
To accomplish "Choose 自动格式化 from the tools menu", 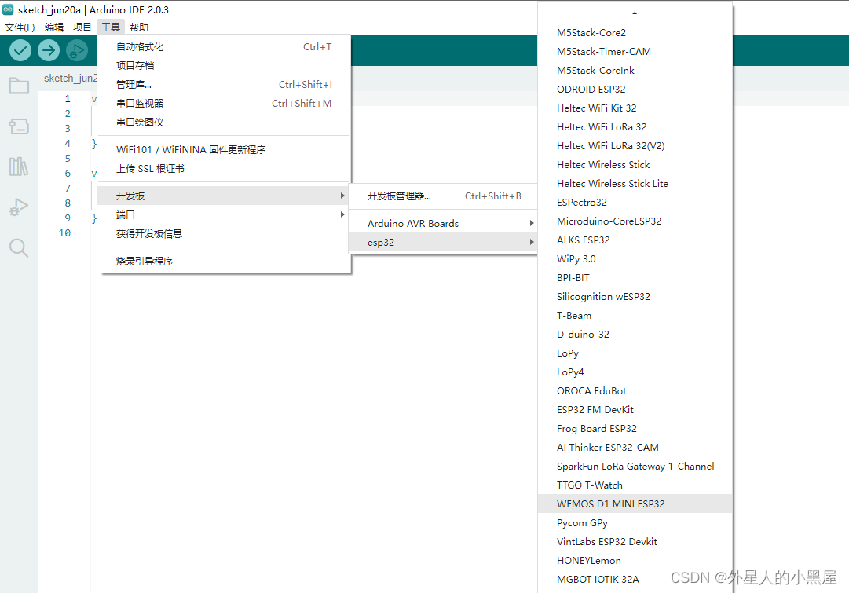I will [x=224, y=47].
